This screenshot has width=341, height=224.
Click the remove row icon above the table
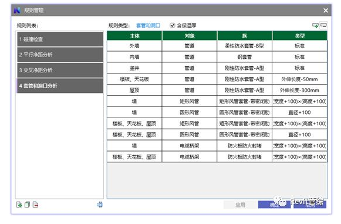tap(323, 25)
